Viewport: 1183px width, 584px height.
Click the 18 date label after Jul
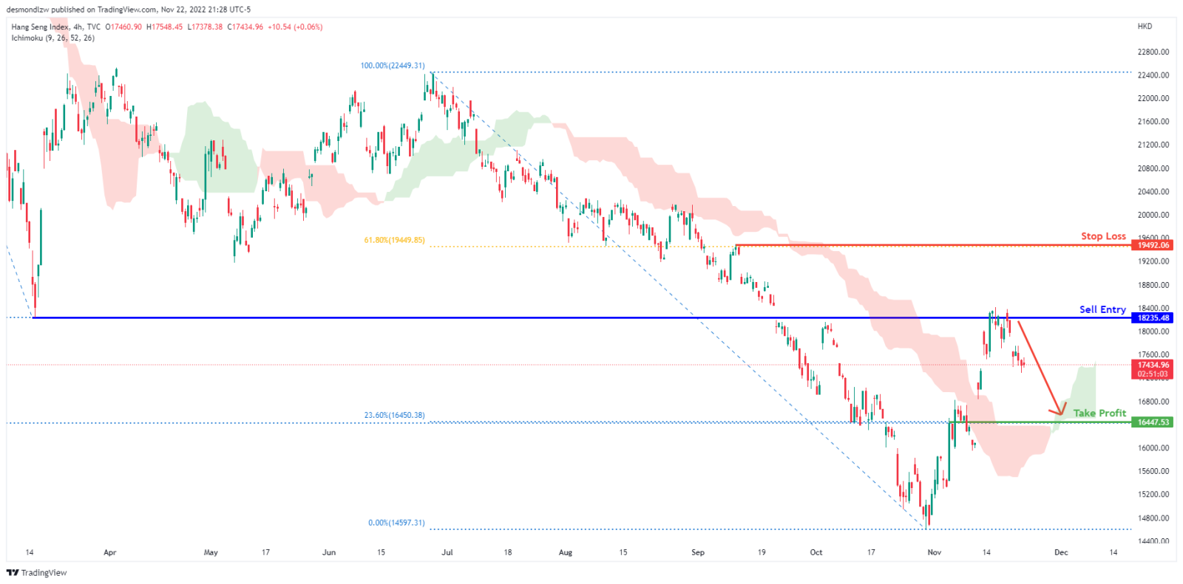pyautogui.click(x=508, y=552)
